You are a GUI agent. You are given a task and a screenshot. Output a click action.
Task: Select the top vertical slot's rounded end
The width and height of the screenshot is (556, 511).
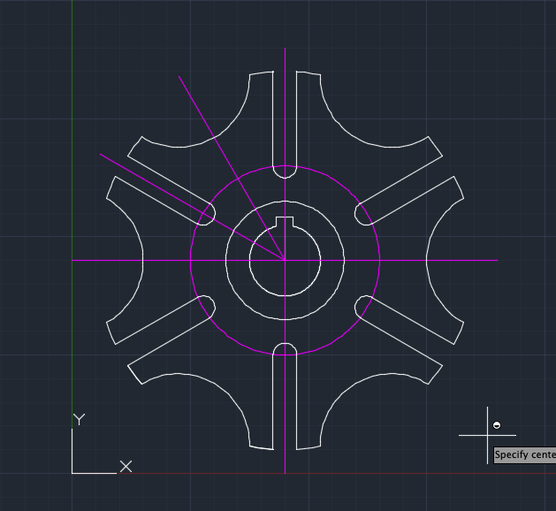pos(285,177)
